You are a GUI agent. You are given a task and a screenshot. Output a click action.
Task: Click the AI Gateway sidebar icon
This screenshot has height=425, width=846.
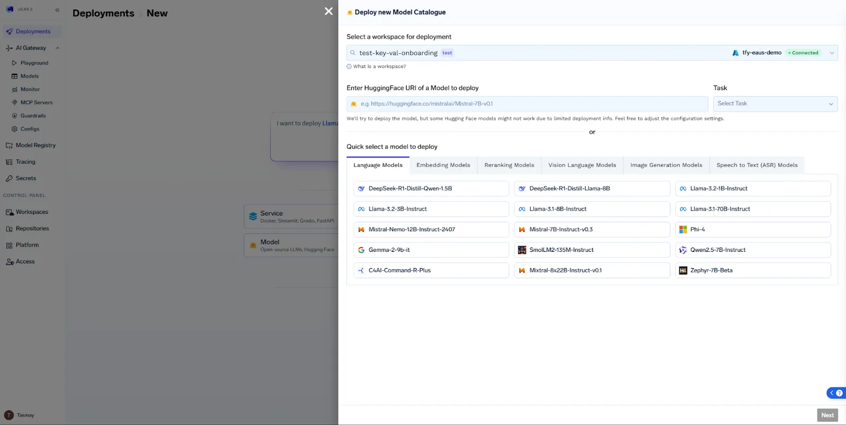(x=9, y=48)
